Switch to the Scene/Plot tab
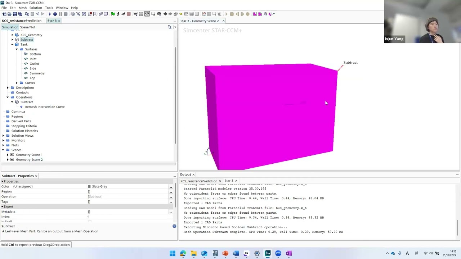This screenshot has width=461, height=259. pyautogui.click(x=28, y=27)
